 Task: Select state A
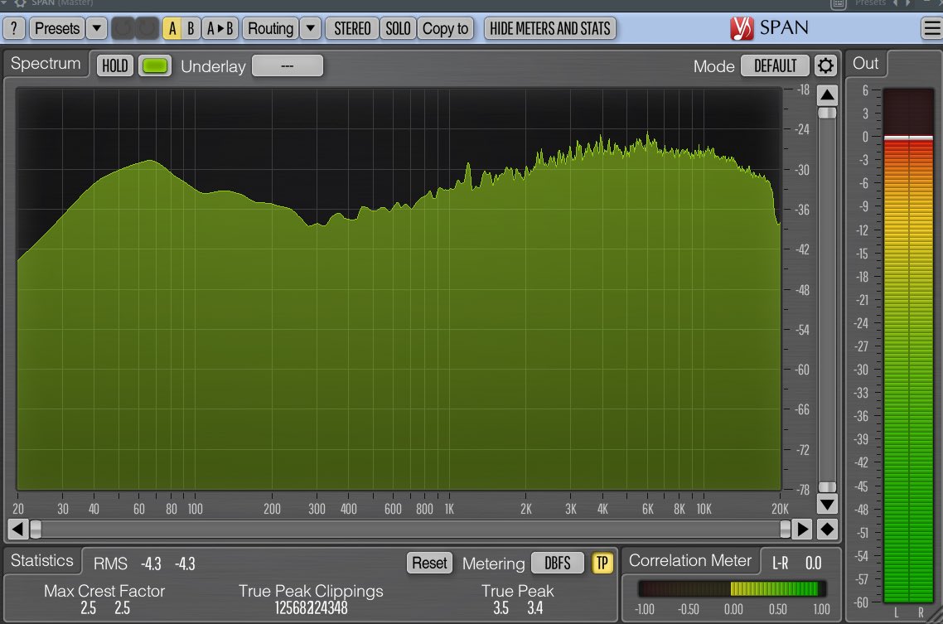172,28
